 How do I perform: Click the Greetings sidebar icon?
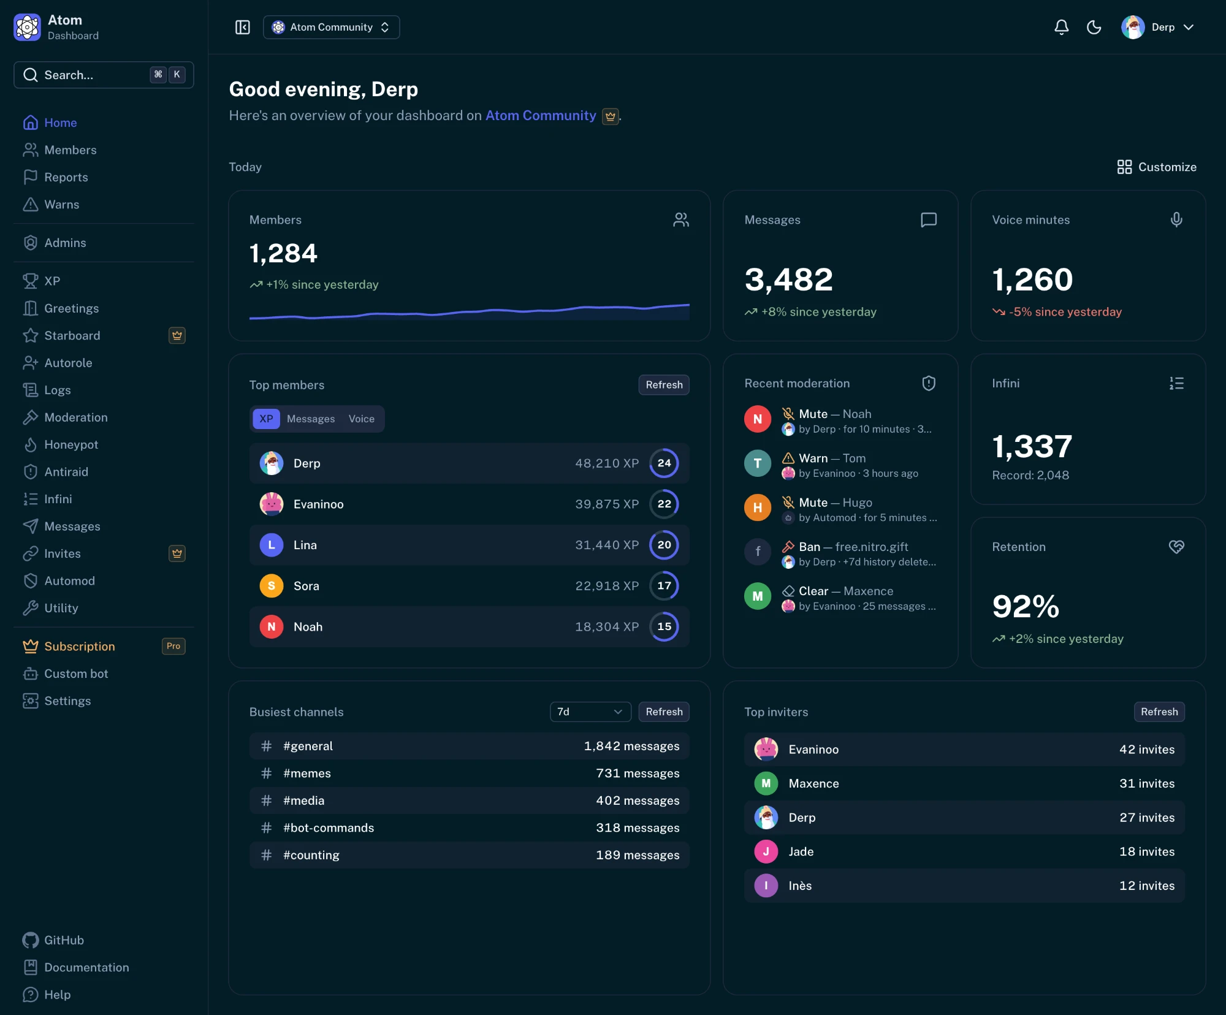click(30, 308)
